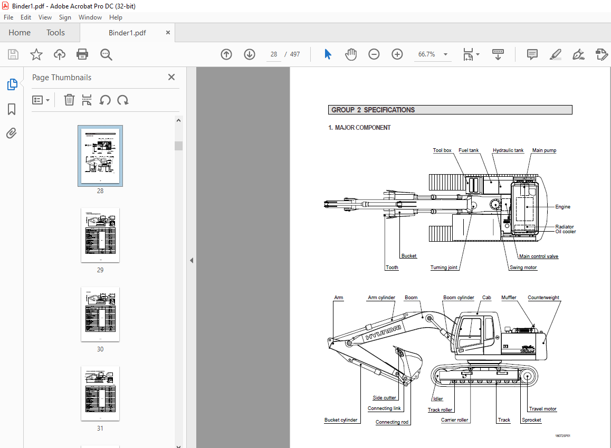Rotate page clockwise icon
The image size is (611, 448).
(123, 100)
